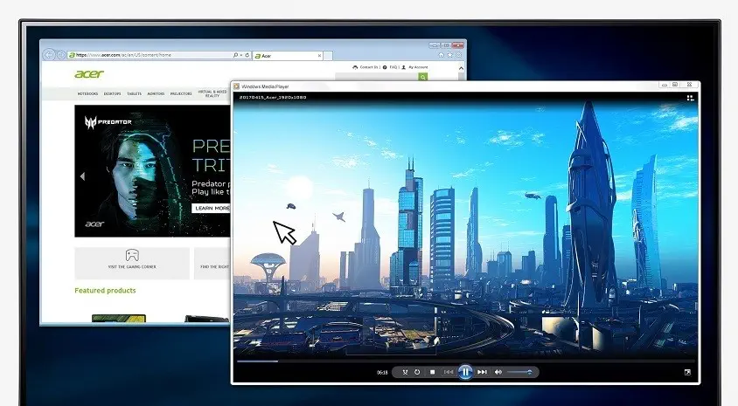Show the previous banner slide arrow
The width and height of the screenshot is (738, 406).
(83, 176)
